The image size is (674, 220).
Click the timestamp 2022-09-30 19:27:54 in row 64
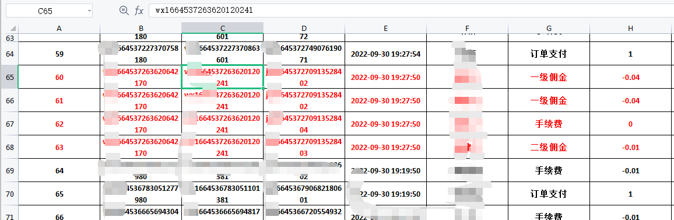click(x=385, y=54)
